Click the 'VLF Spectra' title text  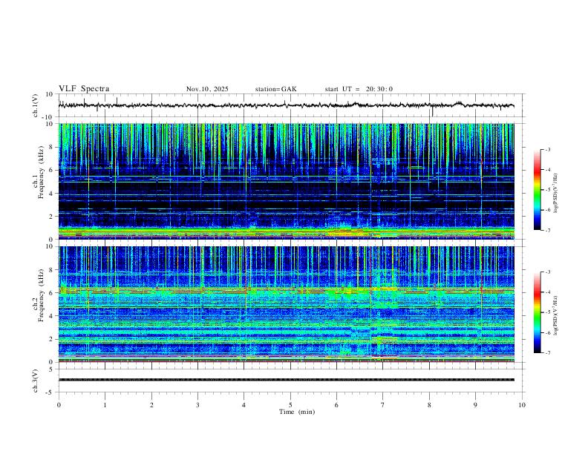click(84, 89)
